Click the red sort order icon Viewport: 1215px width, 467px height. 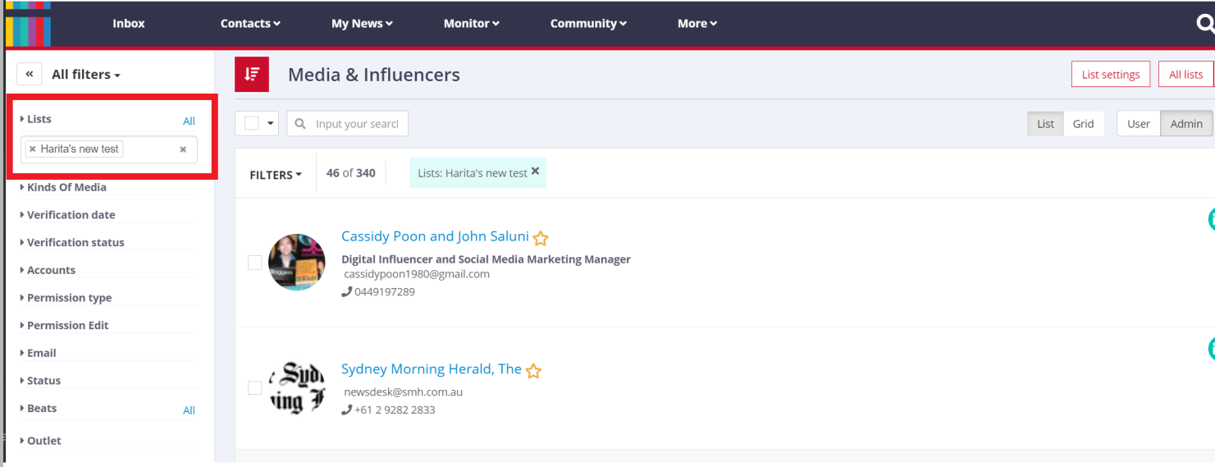point(252,75)
